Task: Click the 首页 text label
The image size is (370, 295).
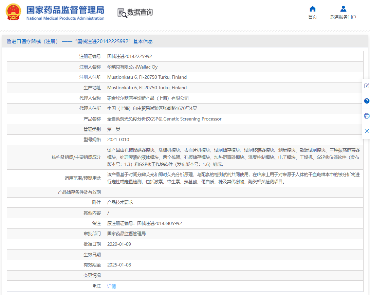Action: click(312, 17)
